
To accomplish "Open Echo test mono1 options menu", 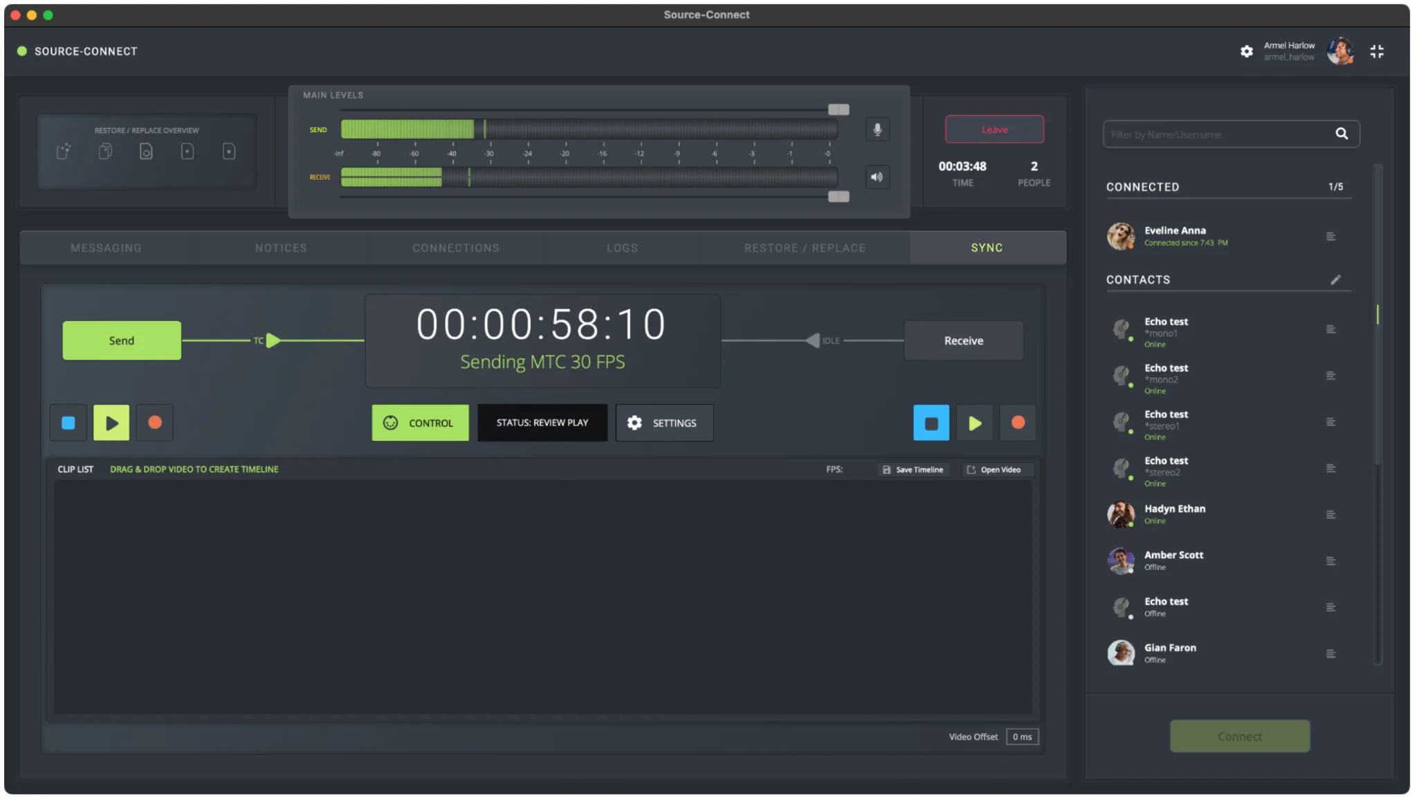I will point(1331,329).
